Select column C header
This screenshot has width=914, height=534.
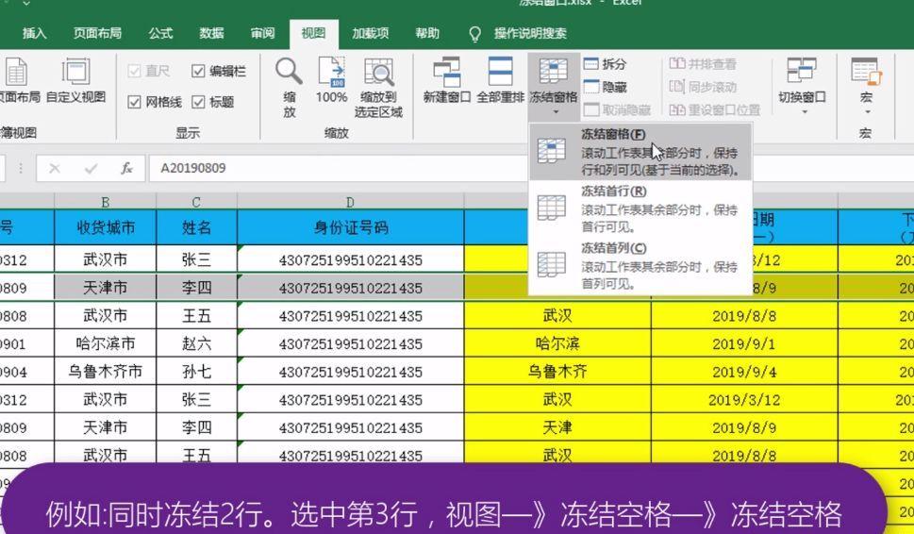tap(196, 202)
